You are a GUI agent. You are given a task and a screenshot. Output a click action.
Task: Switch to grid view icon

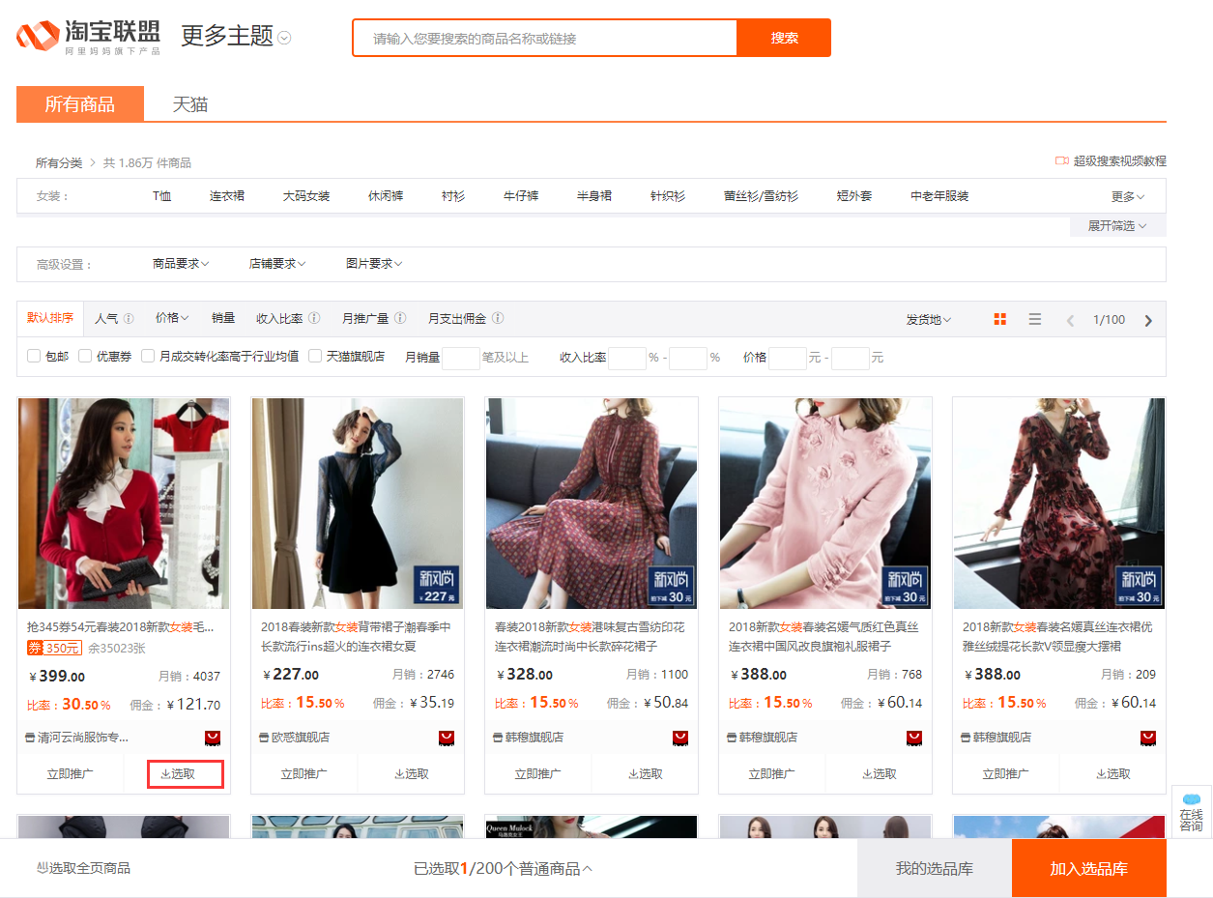(1000, 319)
